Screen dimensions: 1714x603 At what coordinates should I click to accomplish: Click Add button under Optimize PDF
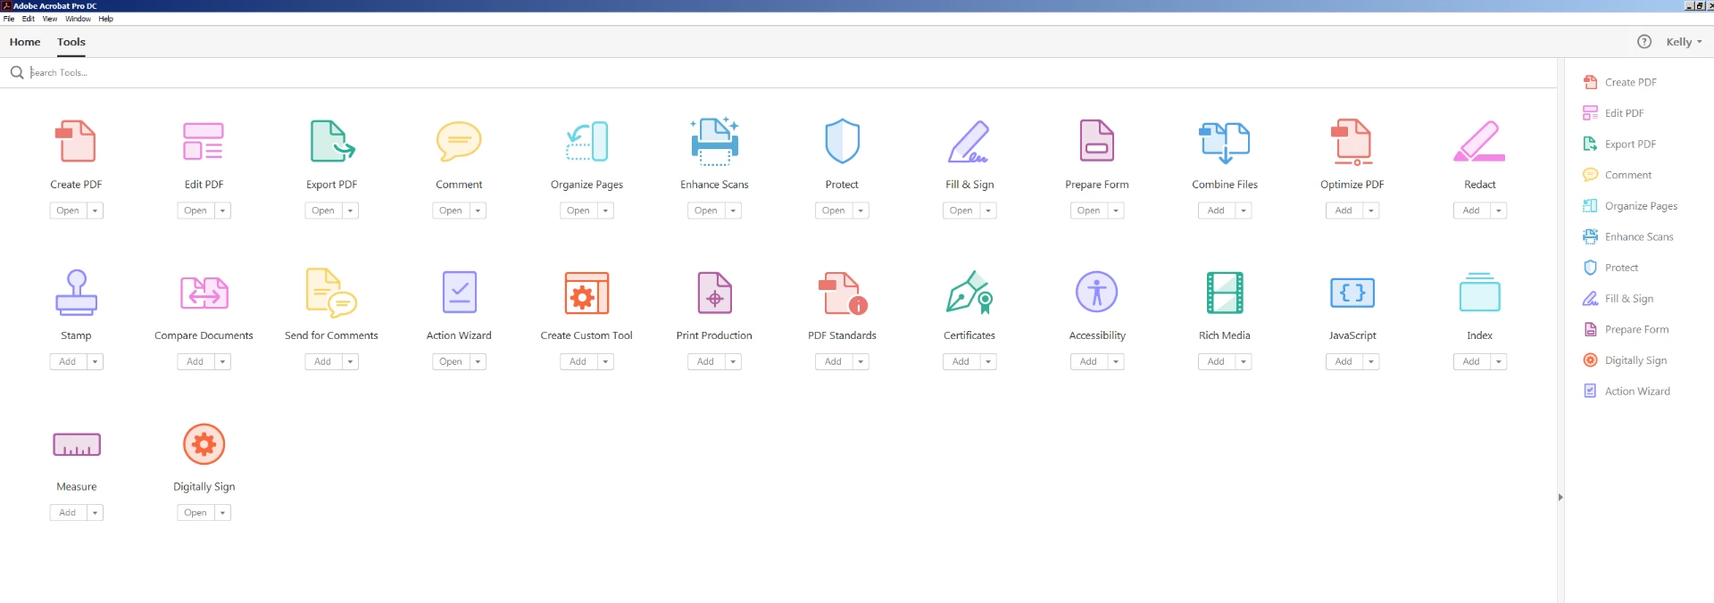(x=1344, y=211)
